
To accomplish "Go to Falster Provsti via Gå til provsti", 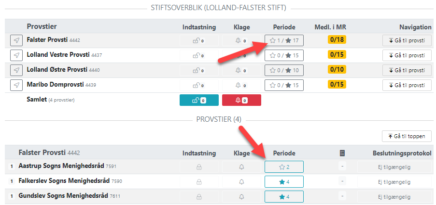I will (407, 40).
